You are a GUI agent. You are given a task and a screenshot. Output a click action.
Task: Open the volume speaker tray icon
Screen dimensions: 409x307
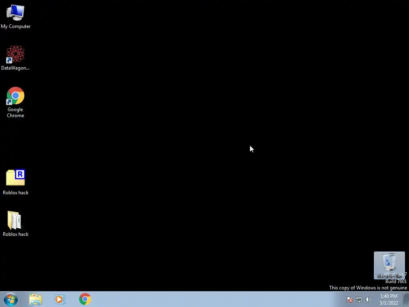(x=369, y=299)
